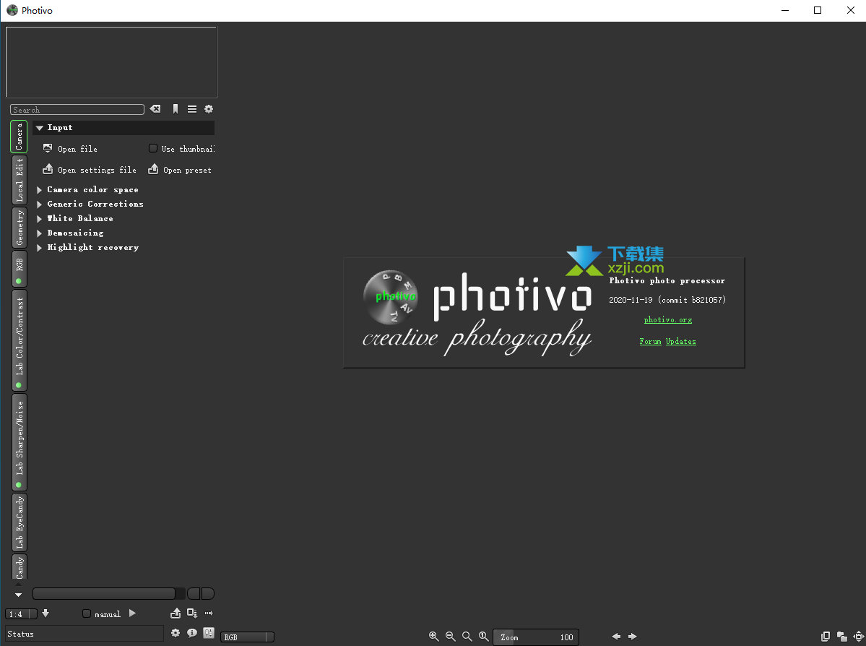Screen dimensions: 866x646
Task: Open the photivo.org link
Action: [x=667, y=320]
